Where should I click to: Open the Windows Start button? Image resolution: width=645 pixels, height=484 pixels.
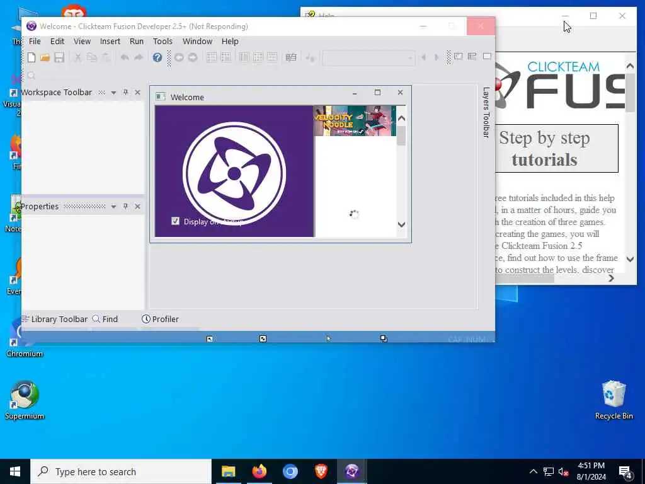click(15, 471)
